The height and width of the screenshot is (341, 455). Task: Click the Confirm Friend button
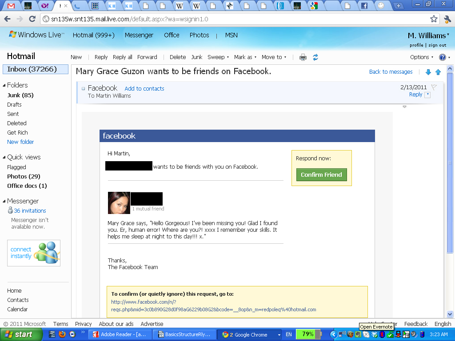coord(321,174)
